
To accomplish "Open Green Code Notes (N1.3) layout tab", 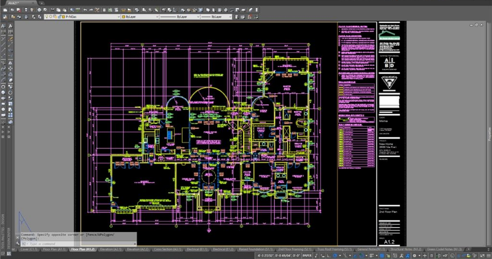I will [444, 249].
